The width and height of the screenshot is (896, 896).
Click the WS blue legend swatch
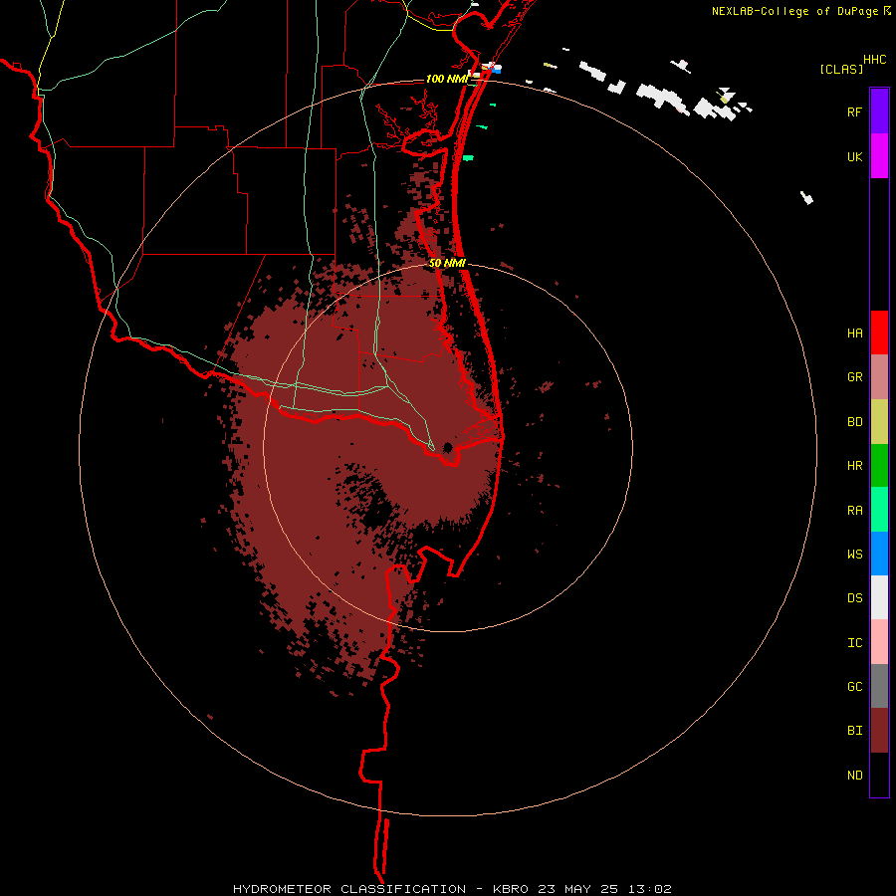point(879,554)
